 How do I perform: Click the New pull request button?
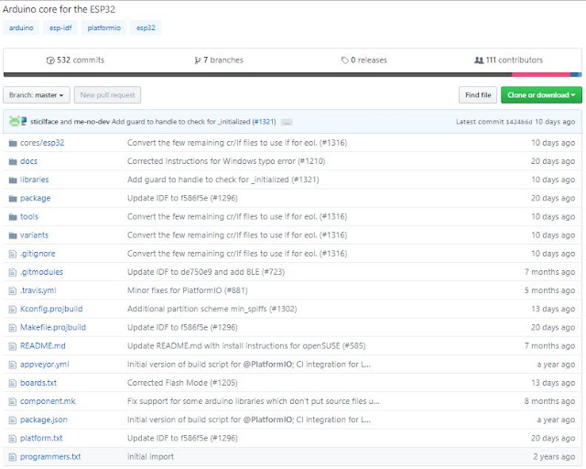(x=108, y=95)
